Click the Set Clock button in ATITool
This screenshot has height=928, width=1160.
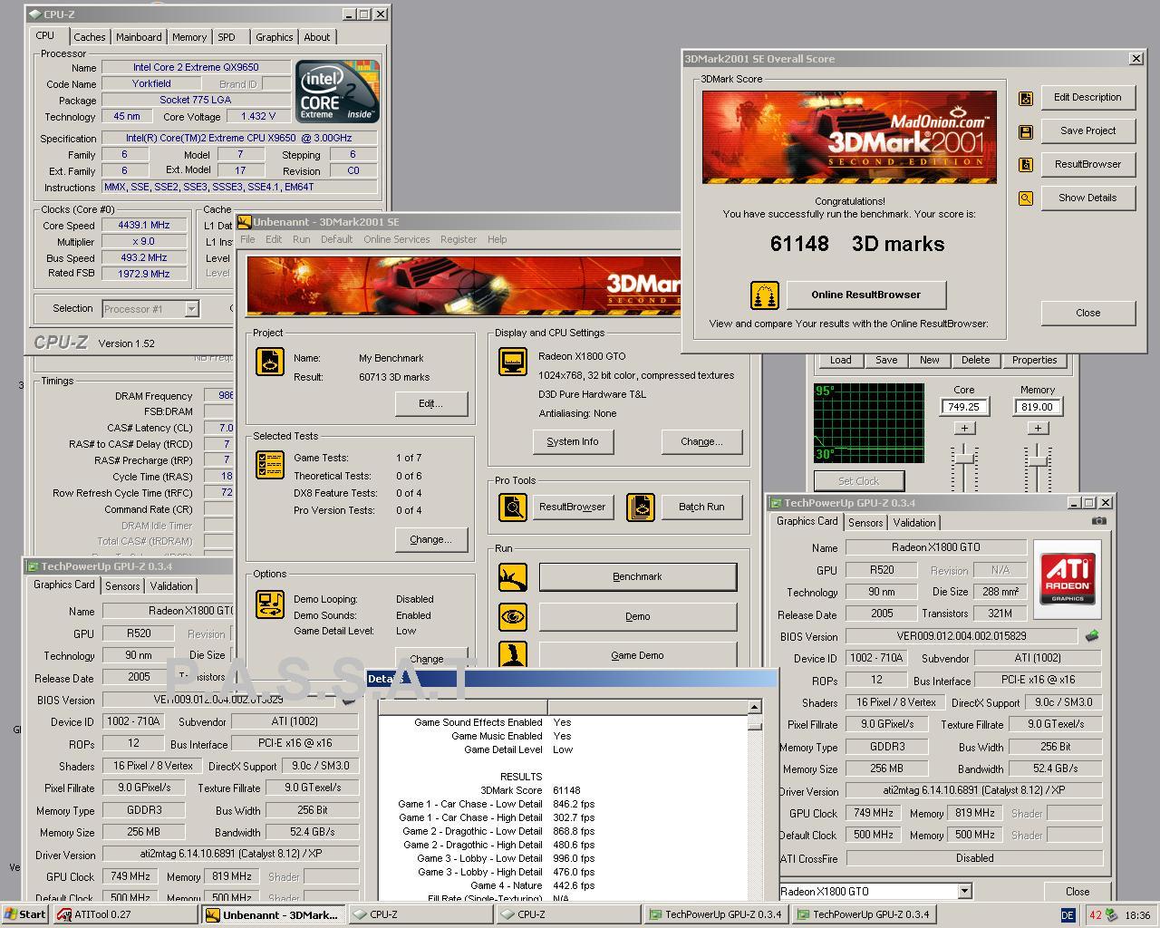pyautogui.click(x=858, y=481)
